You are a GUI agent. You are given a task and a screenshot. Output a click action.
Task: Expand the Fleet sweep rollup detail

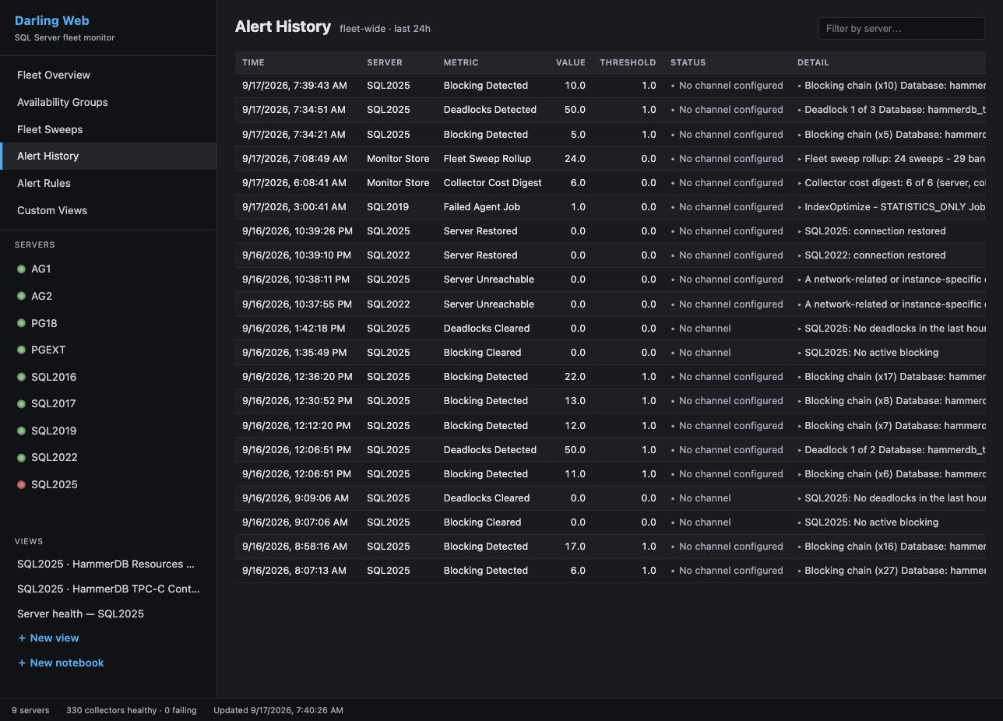pos(800,158)
